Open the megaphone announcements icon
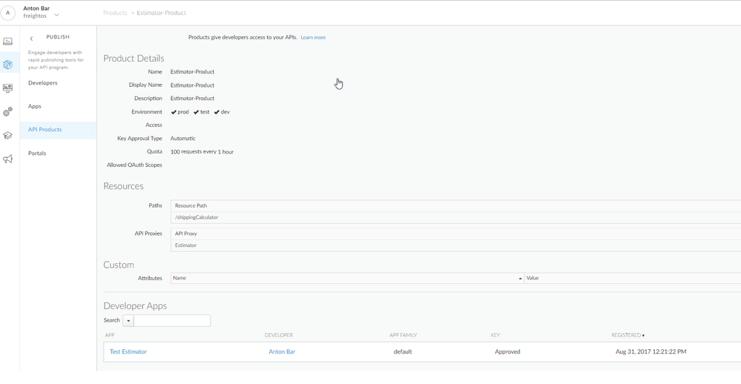Screen dimensions: 741x384 (7, 159)
